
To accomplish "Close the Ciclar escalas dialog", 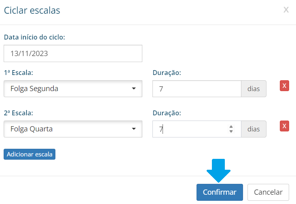I will (286, 10).
